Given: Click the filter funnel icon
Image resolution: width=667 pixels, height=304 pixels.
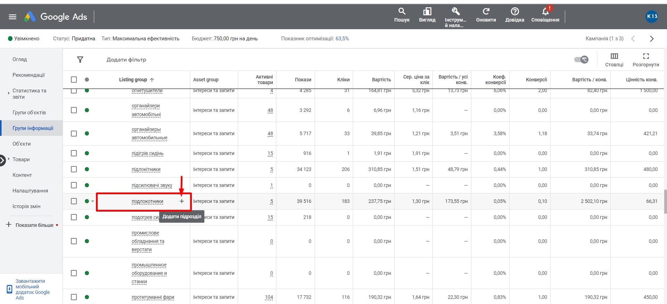Looking at the screenshot, I should 80,60.
